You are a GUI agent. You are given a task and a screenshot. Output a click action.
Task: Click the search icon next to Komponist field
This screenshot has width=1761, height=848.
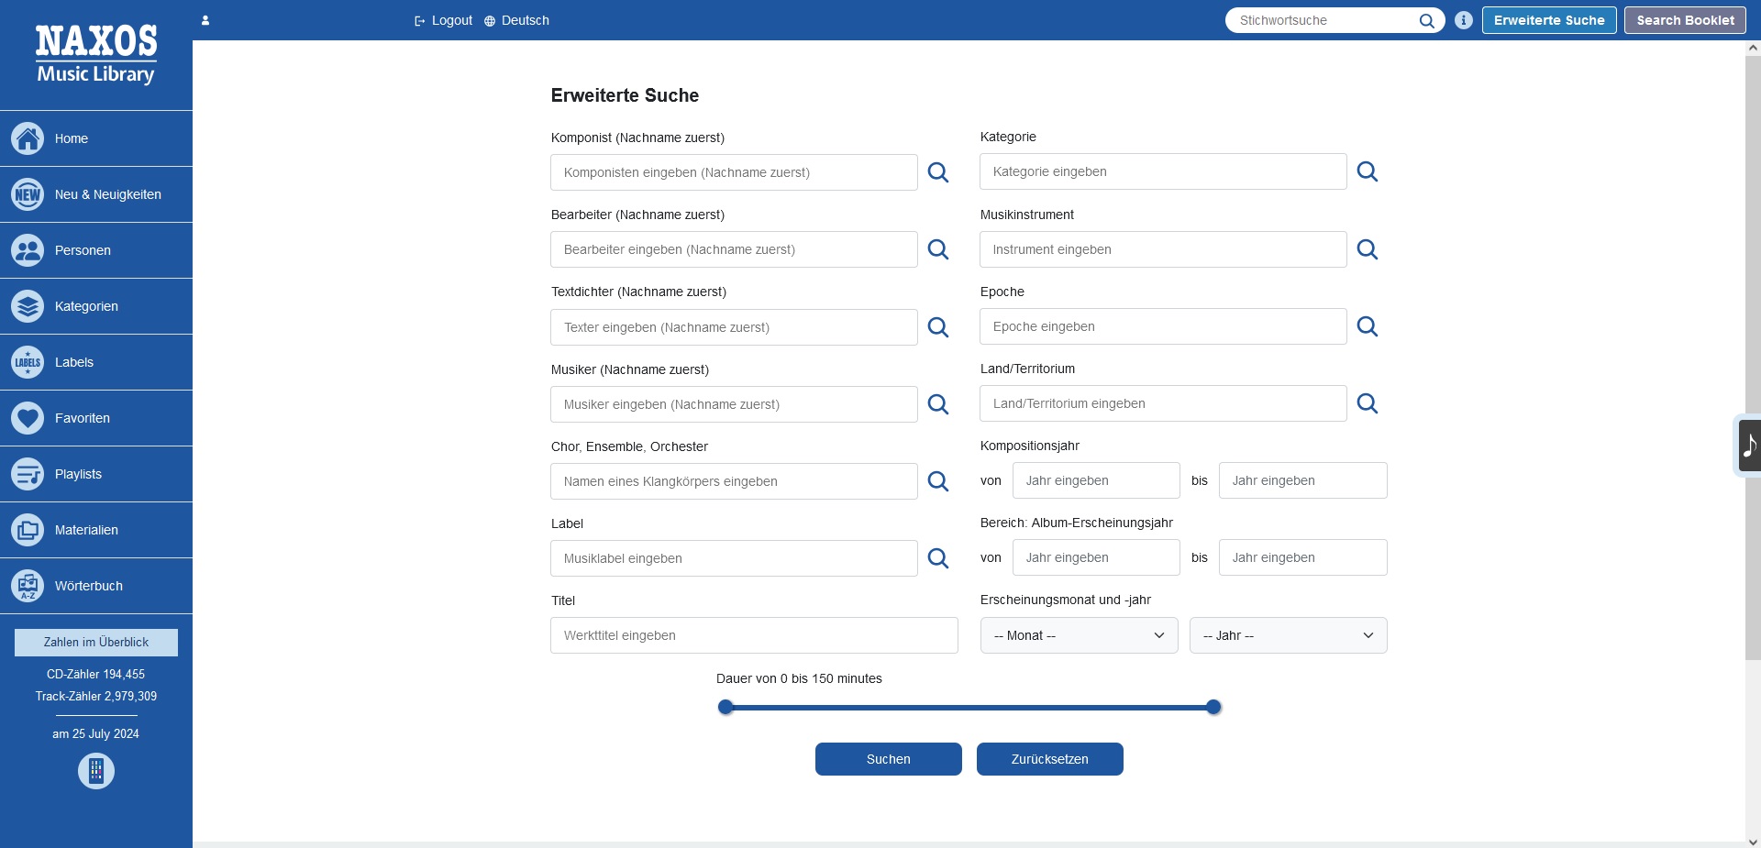[937, 172]
